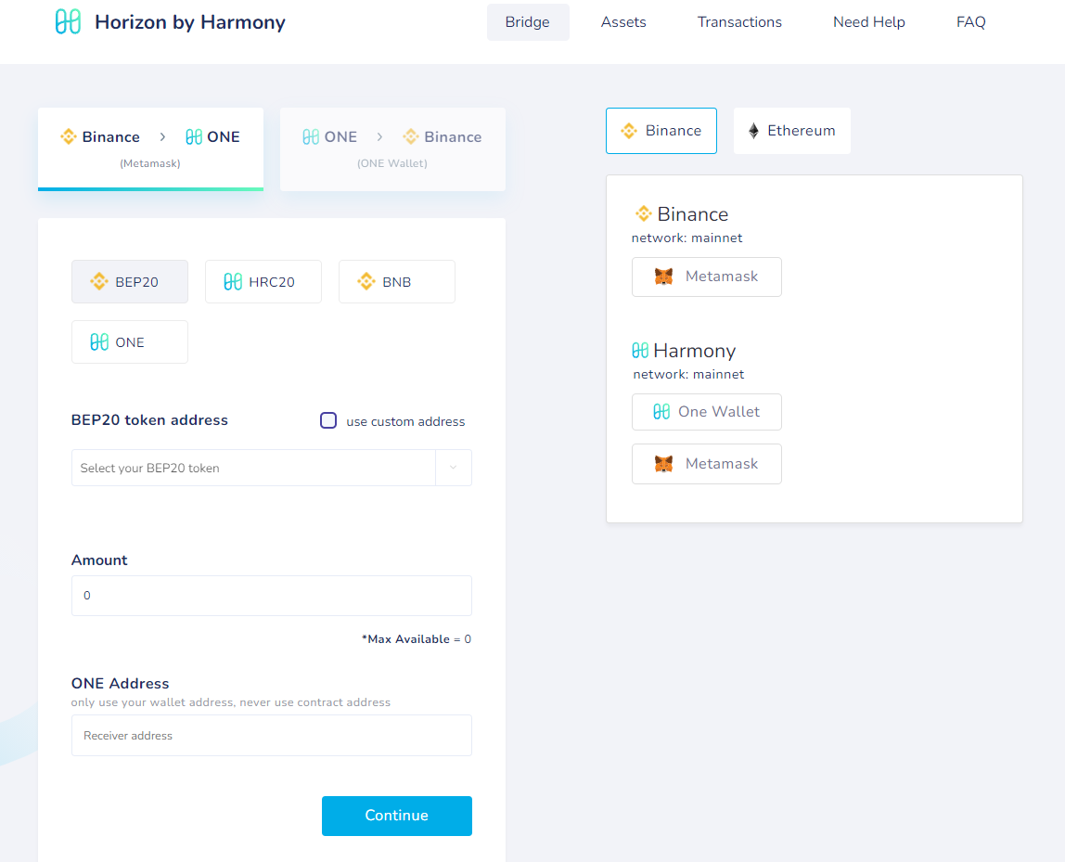Image resolution: width=1065 pixels, height=862 pixels.
Task: Connect One Wallet for Harmony
Action: pyautogui.click(x=706, y=412)
